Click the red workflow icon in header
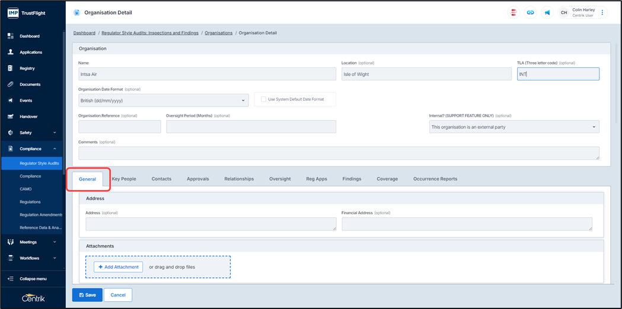 [x=513, y=12]
